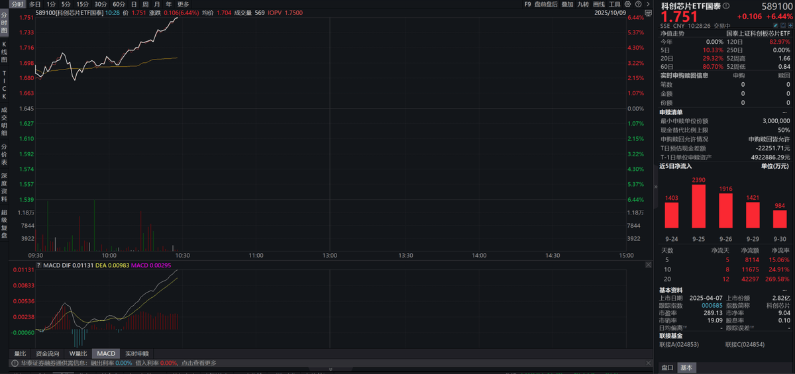Image resolution: width=795 pixels, height=374 pixels.
Task: Toggle the 叠加 overlay option
Action: click(x=567, y=4)
